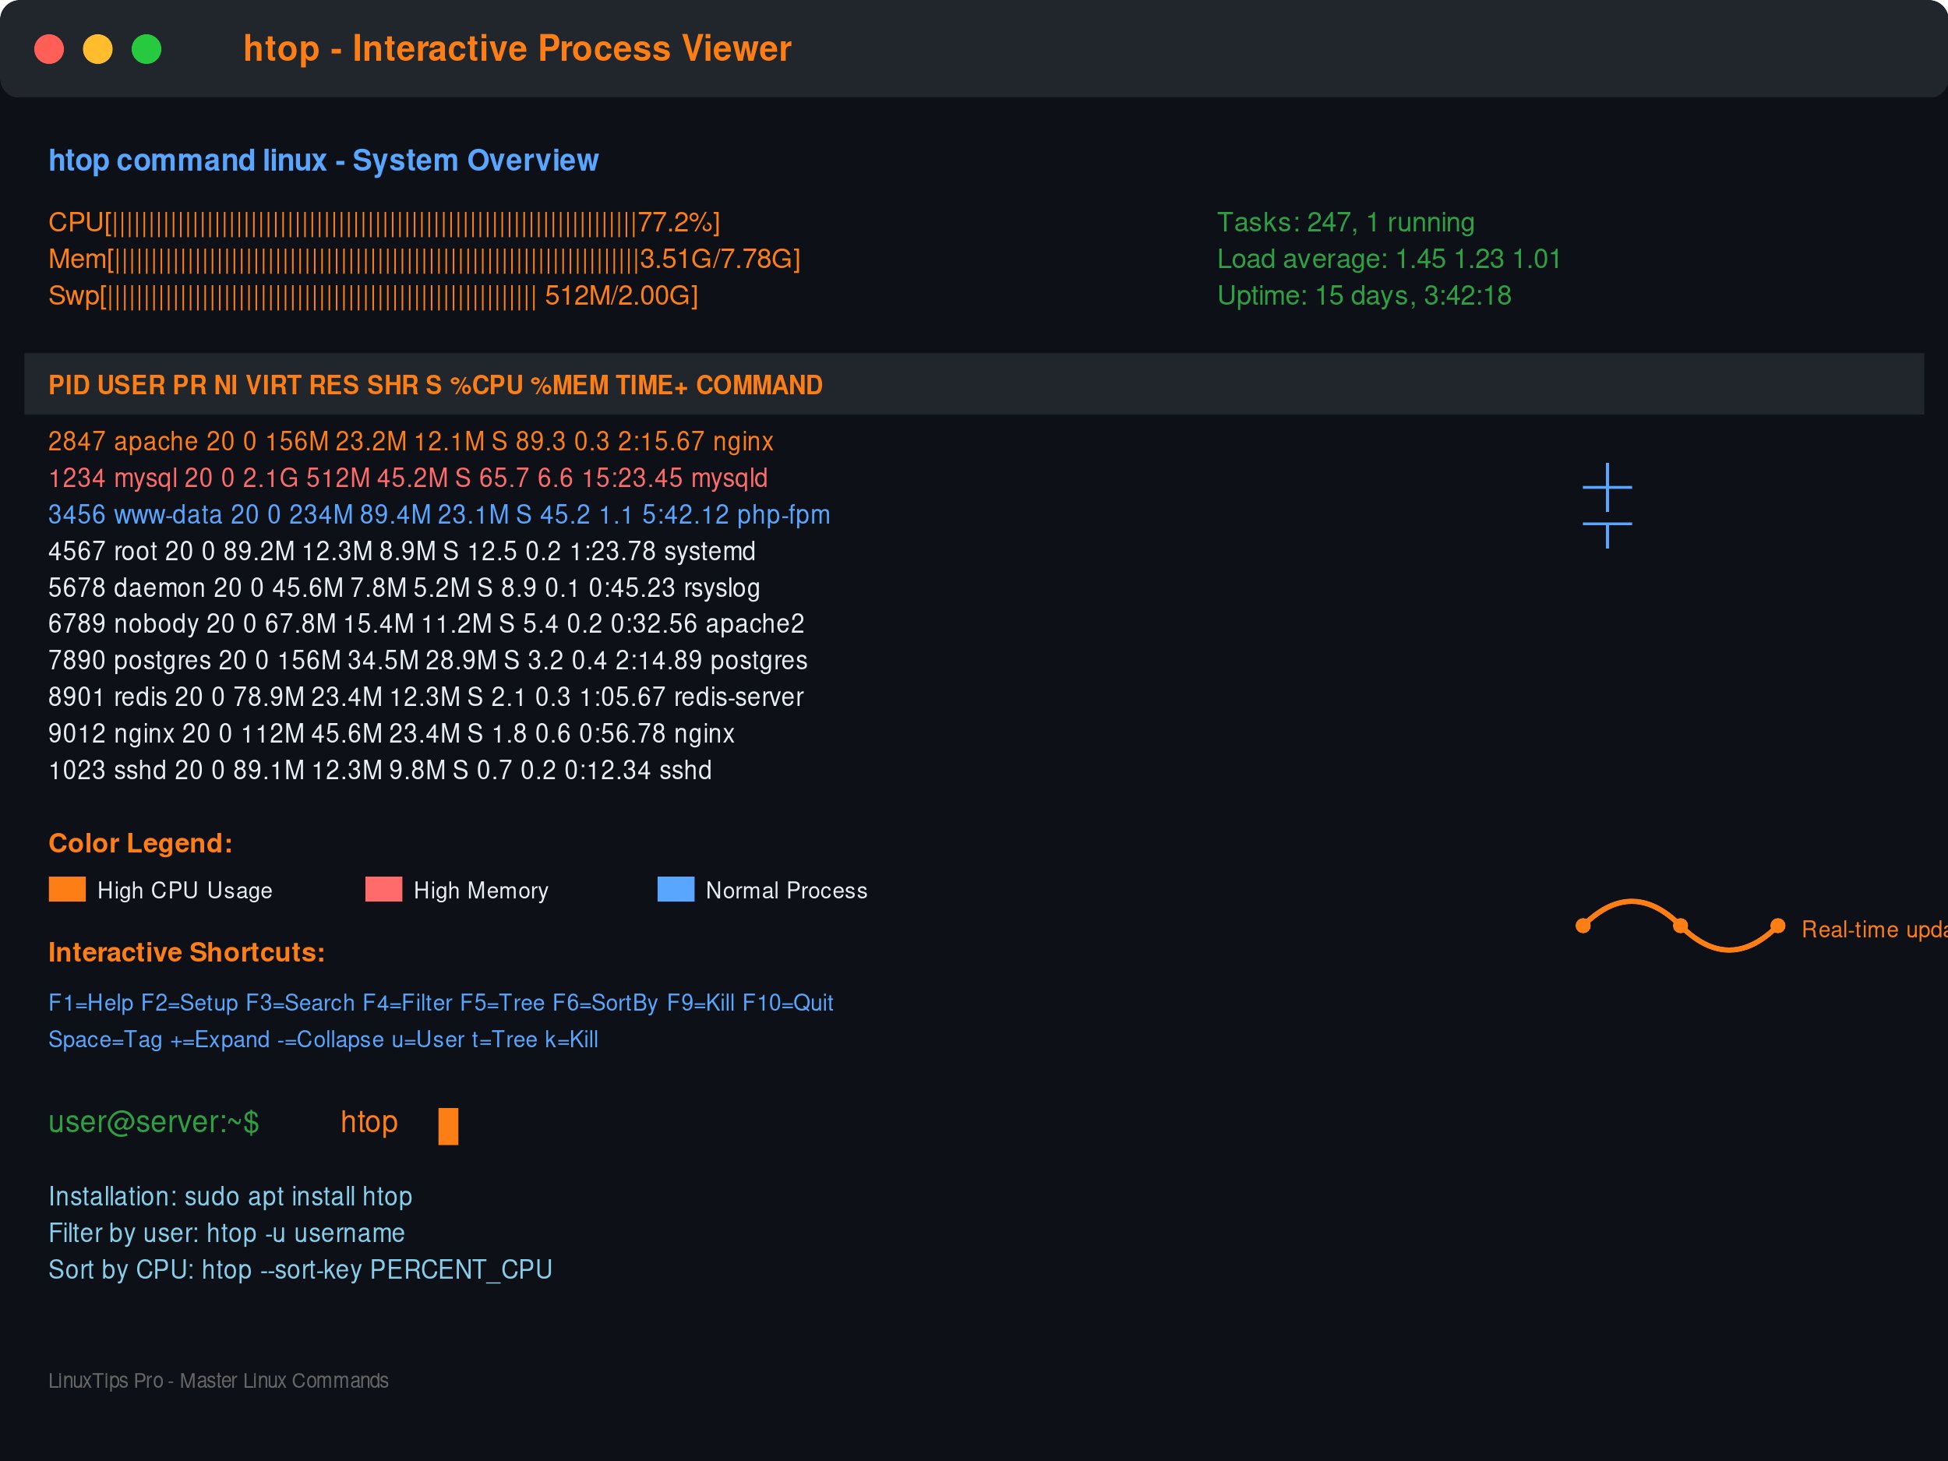Select the High Memory legend icon
Viewport: 1948px width, 1461px height.
[x=383, y=890]
